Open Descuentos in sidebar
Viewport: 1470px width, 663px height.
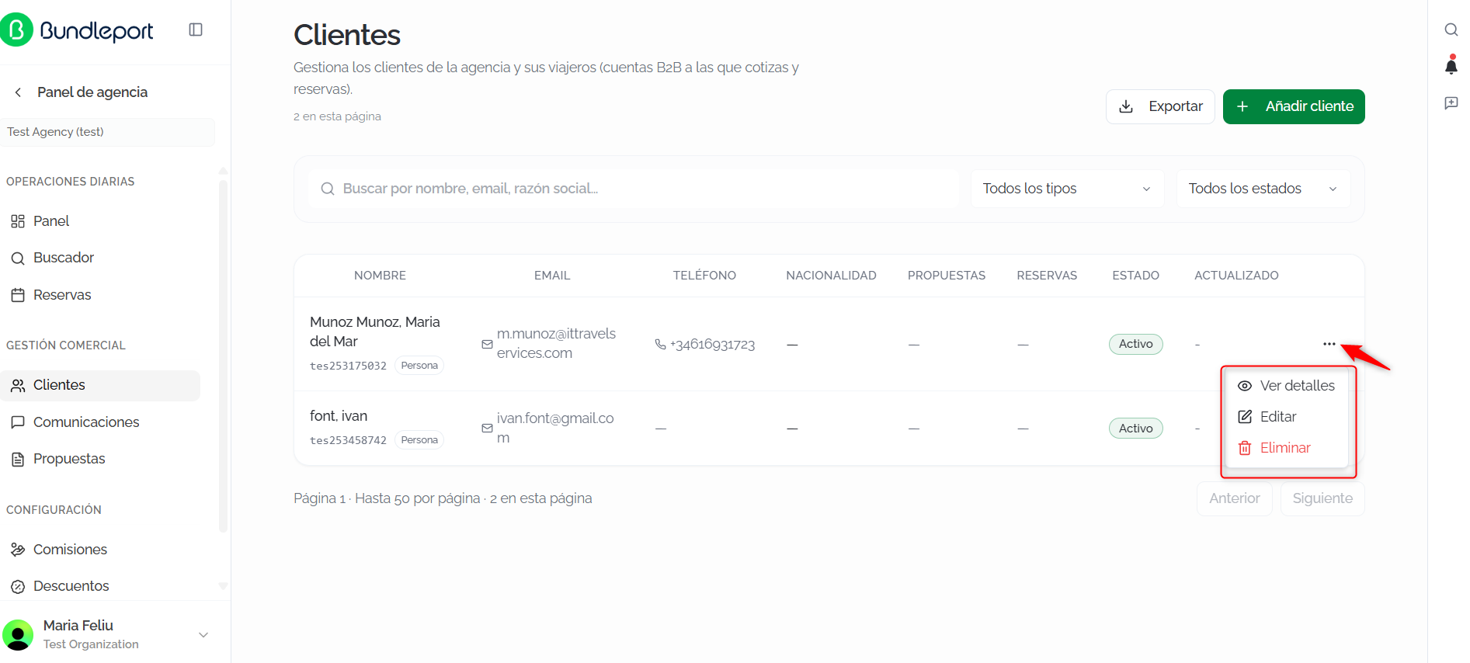[x=100, y=586]
